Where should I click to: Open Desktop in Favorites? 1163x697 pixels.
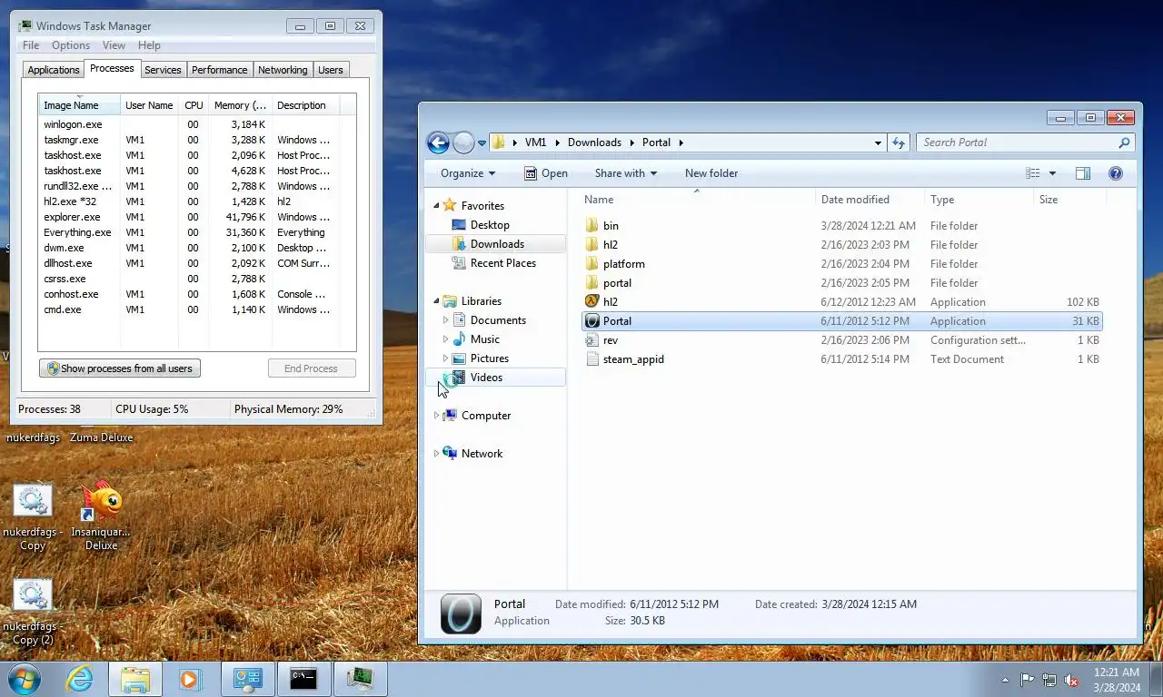[490, 225]
